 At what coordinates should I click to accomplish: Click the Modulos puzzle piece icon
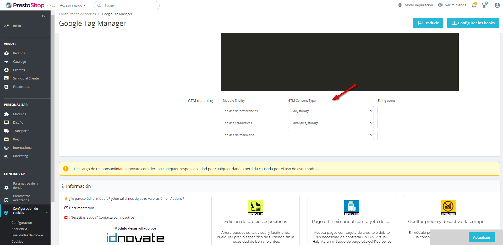(x=7, y=114)
